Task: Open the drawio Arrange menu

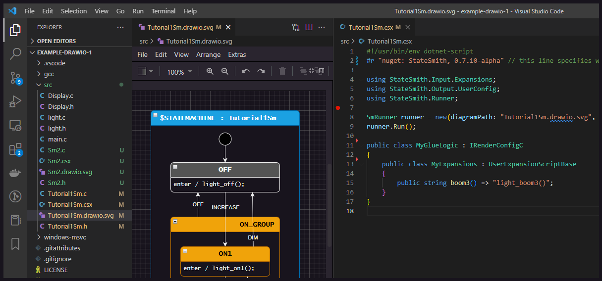Action: click(208, 54)
